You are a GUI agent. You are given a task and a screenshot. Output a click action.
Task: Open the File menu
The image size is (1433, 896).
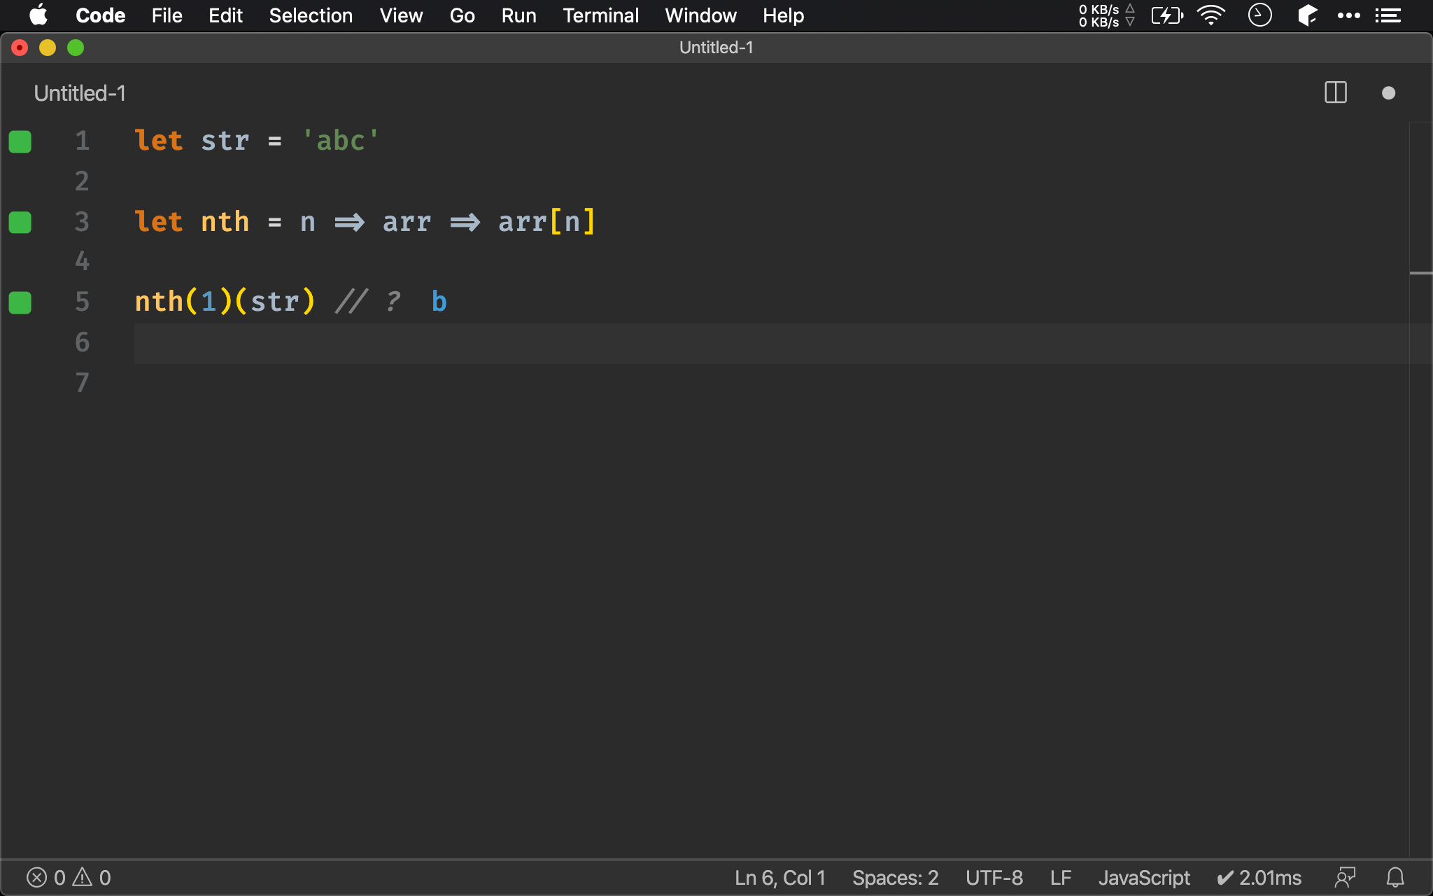pos(167,15)
